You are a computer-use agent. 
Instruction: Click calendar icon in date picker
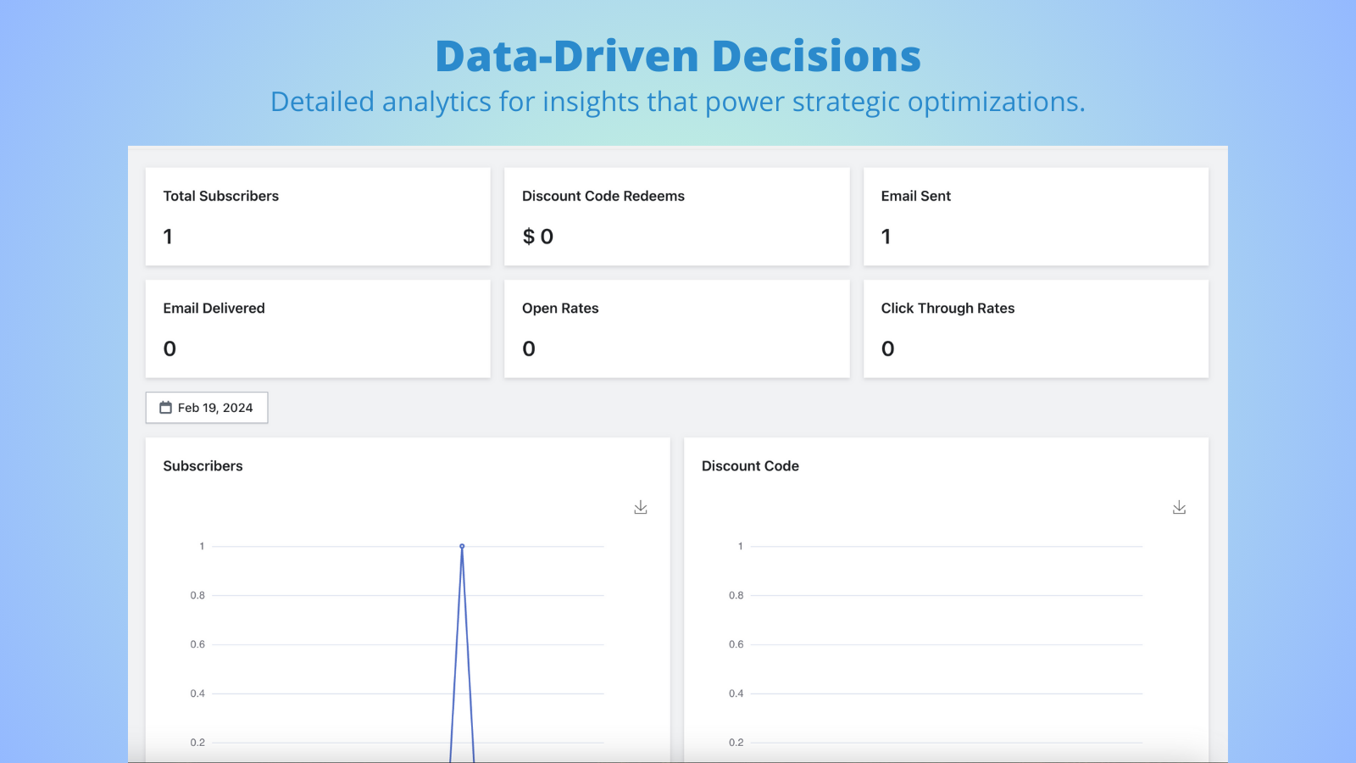tap(166, 408)
